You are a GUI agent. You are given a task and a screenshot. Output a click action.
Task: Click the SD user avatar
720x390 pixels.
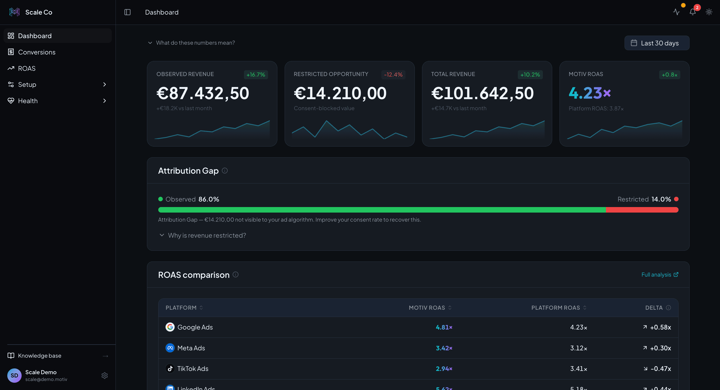click(x=14, y=375)
